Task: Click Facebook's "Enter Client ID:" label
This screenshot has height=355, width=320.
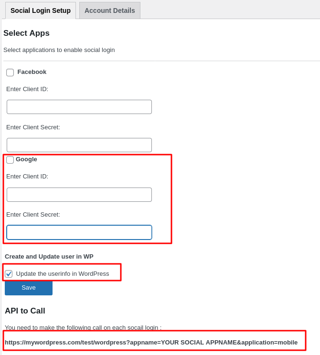Action: [27, 89]
